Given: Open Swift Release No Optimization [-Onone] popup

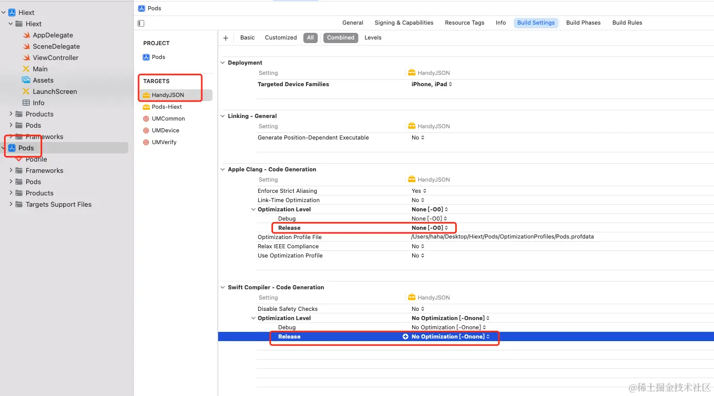Looking at the screenshot, I should tap(451, 336).
